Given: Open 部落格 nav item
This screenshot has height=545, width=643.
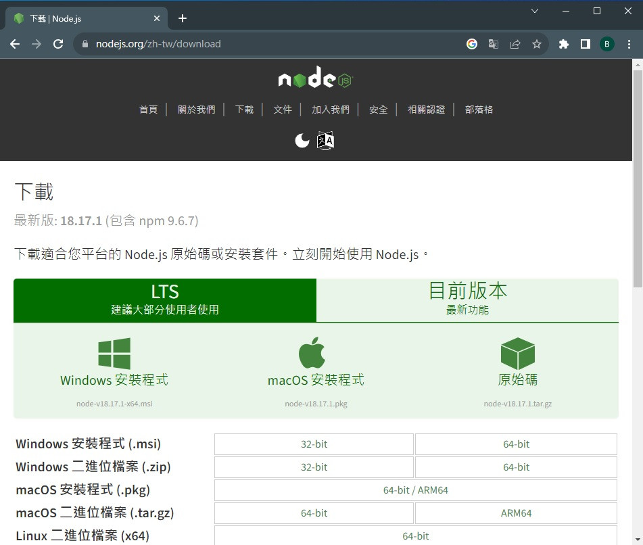Looking at the screenshot, I should click(479, 110).
